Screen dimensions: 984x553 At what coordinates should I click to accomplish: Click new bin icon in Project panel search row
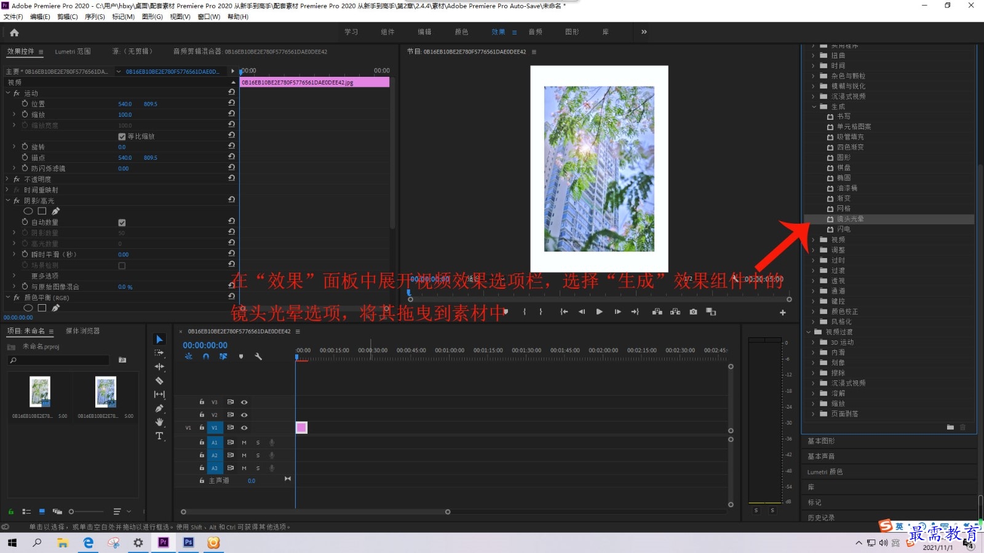122,360
